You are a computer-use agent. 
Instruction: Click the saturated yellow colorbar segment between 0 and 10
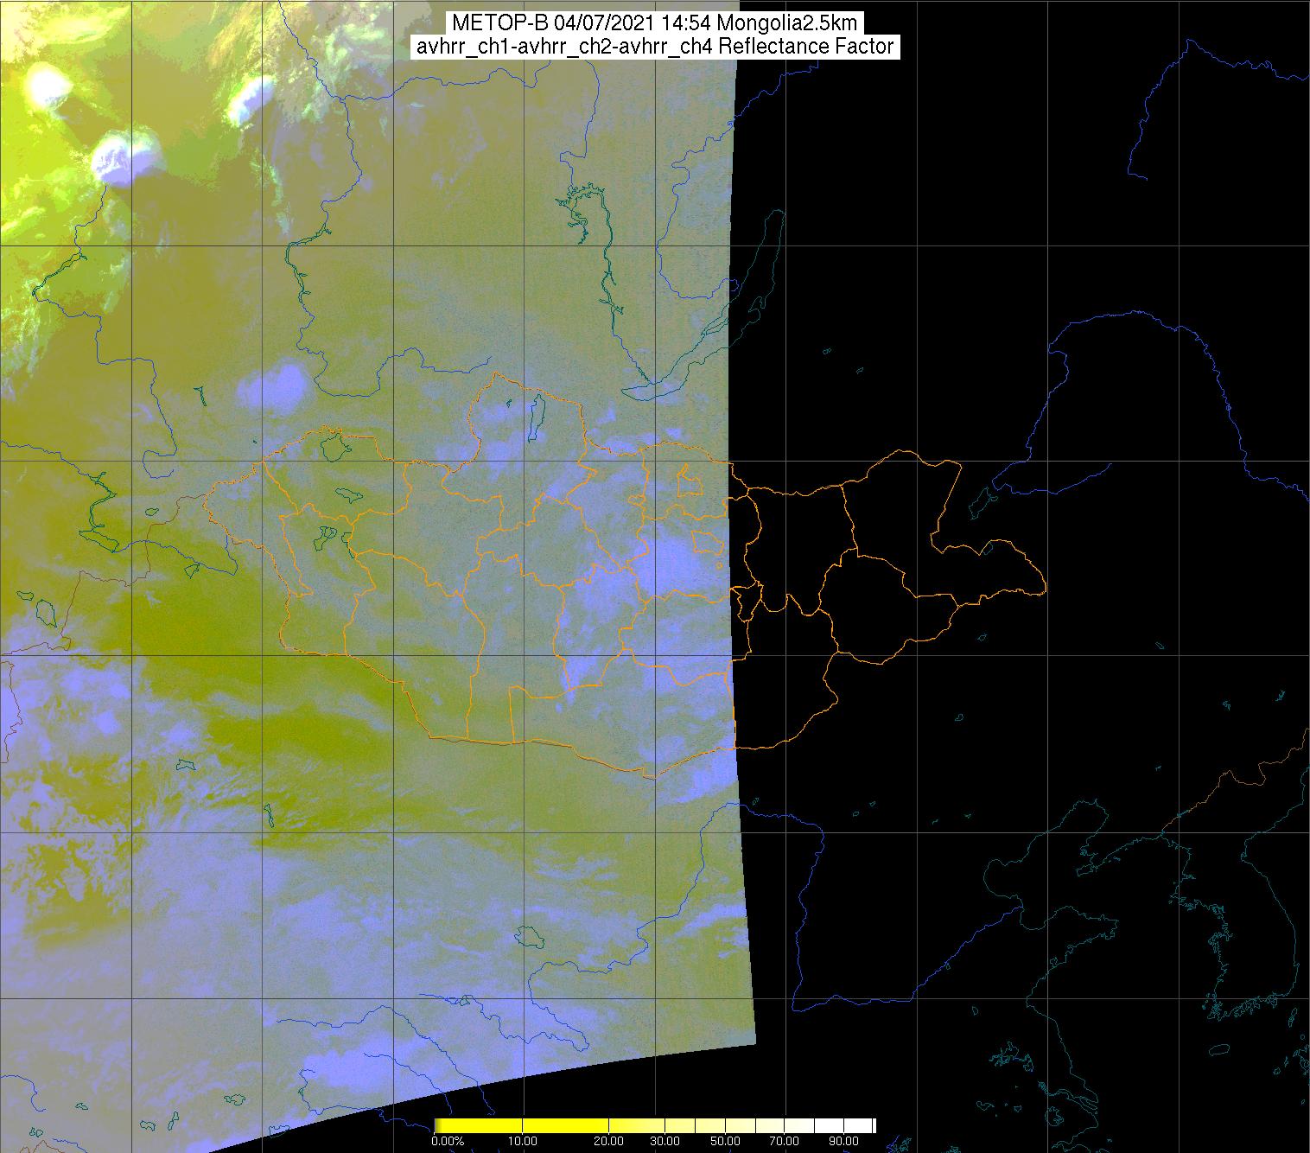tap(478, 1125)
